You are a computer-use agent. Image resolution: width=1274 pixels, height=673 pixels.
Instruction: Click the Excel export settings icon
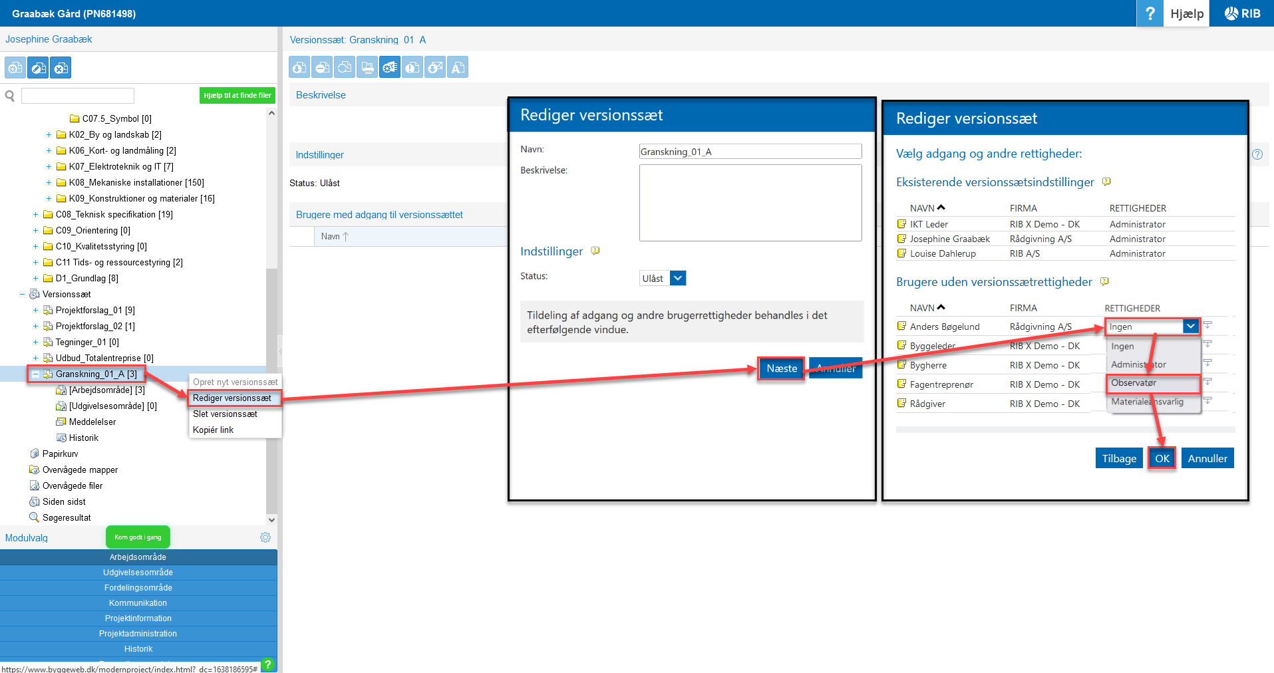coord(390,67)
